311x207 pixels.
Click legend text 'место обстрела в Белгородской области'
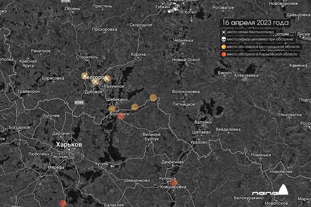coord(263,47)
